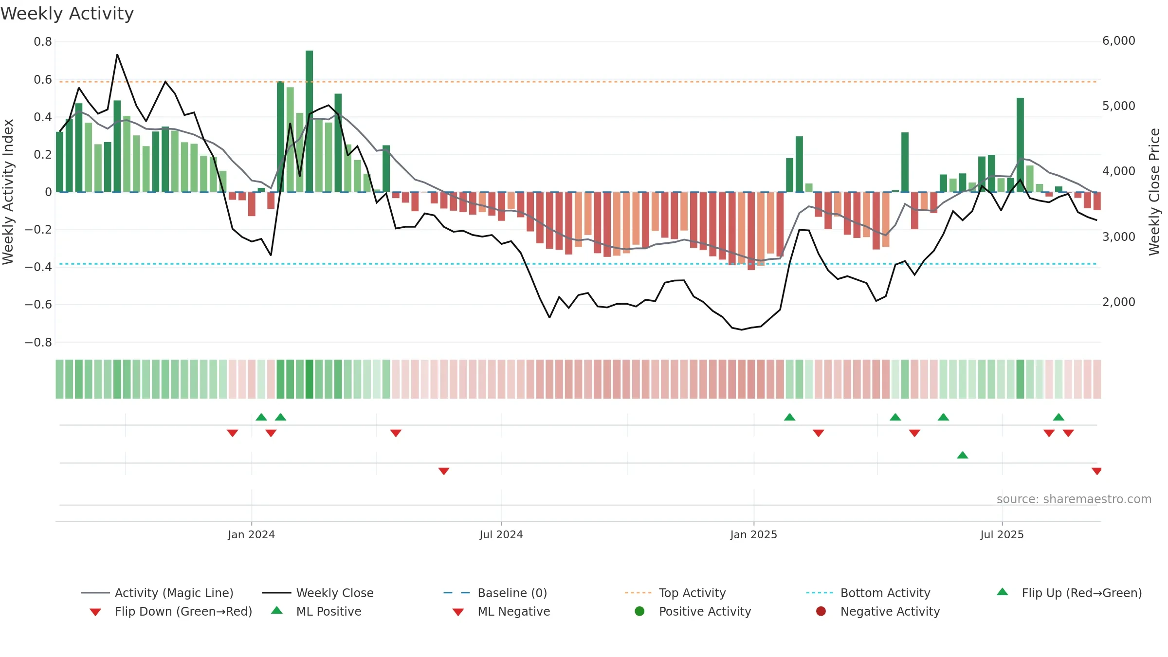Click the ML Positive triangle before Jul 2025
The height and width of the screenshot is (657, 1168).
tap(963, 455)
